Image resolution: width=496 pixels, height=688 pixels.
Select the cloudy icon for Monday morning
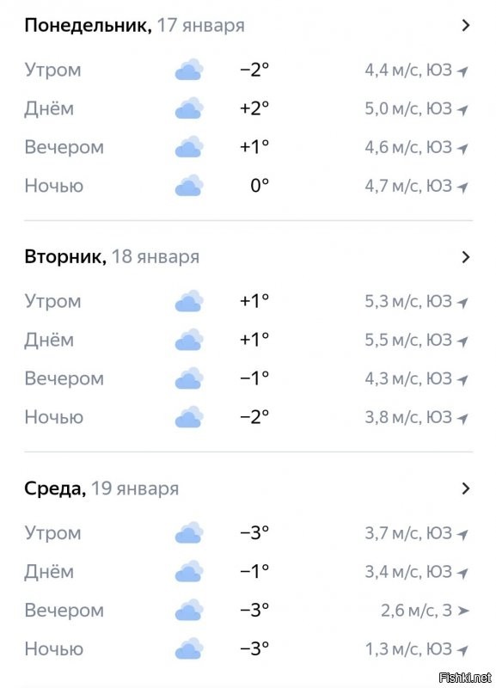point(187,70)
